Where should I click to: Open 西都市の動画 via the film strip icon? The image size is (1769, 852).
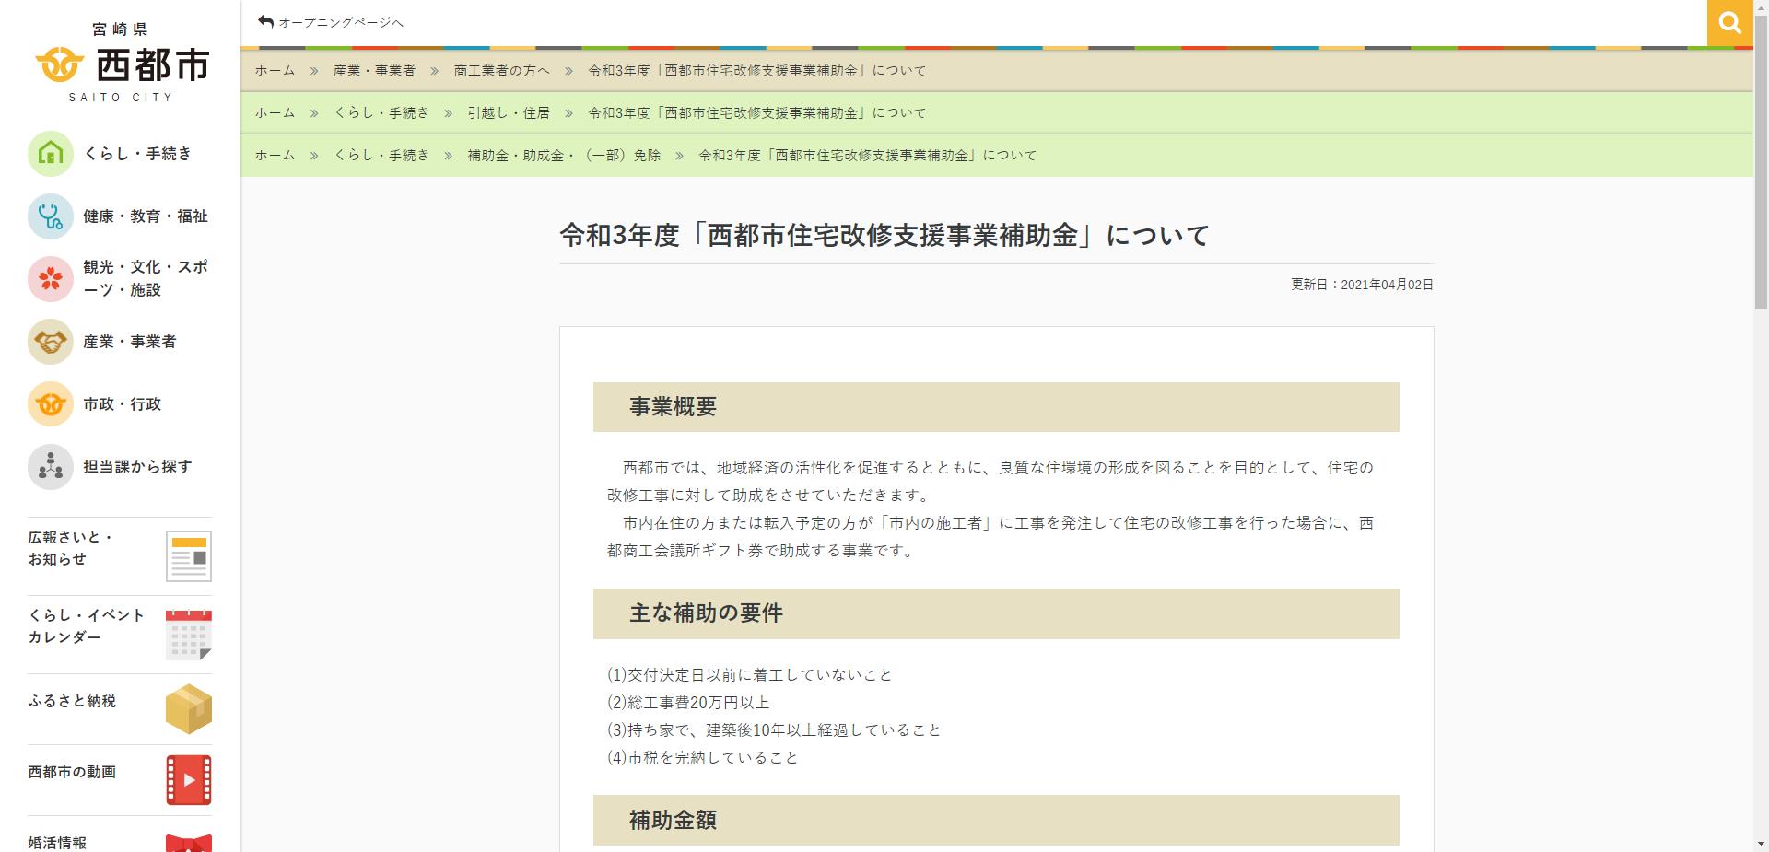tap(188, 779)
